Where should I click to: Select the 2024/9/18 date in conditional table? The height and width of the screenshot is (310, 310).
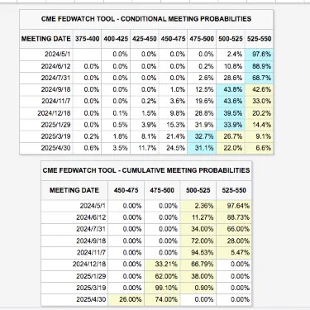coord(55,89)
